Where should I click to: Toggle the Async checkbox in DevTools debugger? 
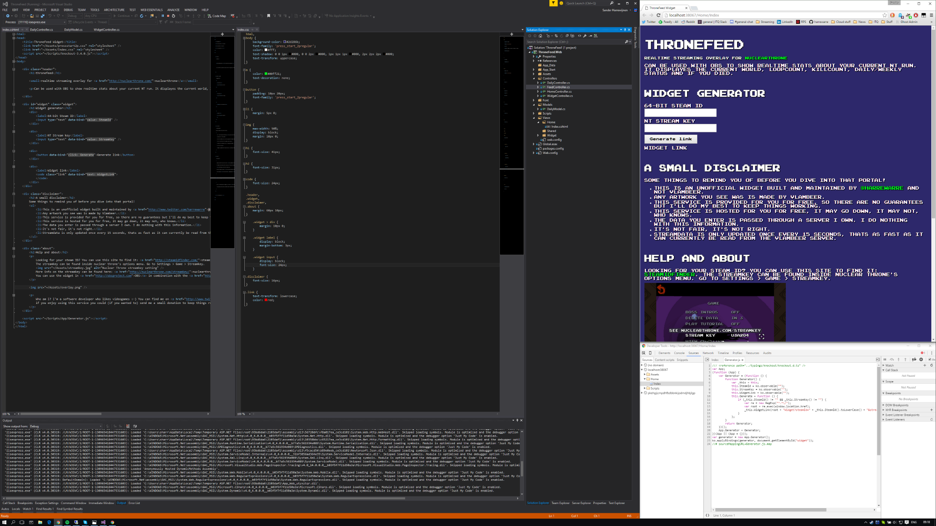point(930,360)
